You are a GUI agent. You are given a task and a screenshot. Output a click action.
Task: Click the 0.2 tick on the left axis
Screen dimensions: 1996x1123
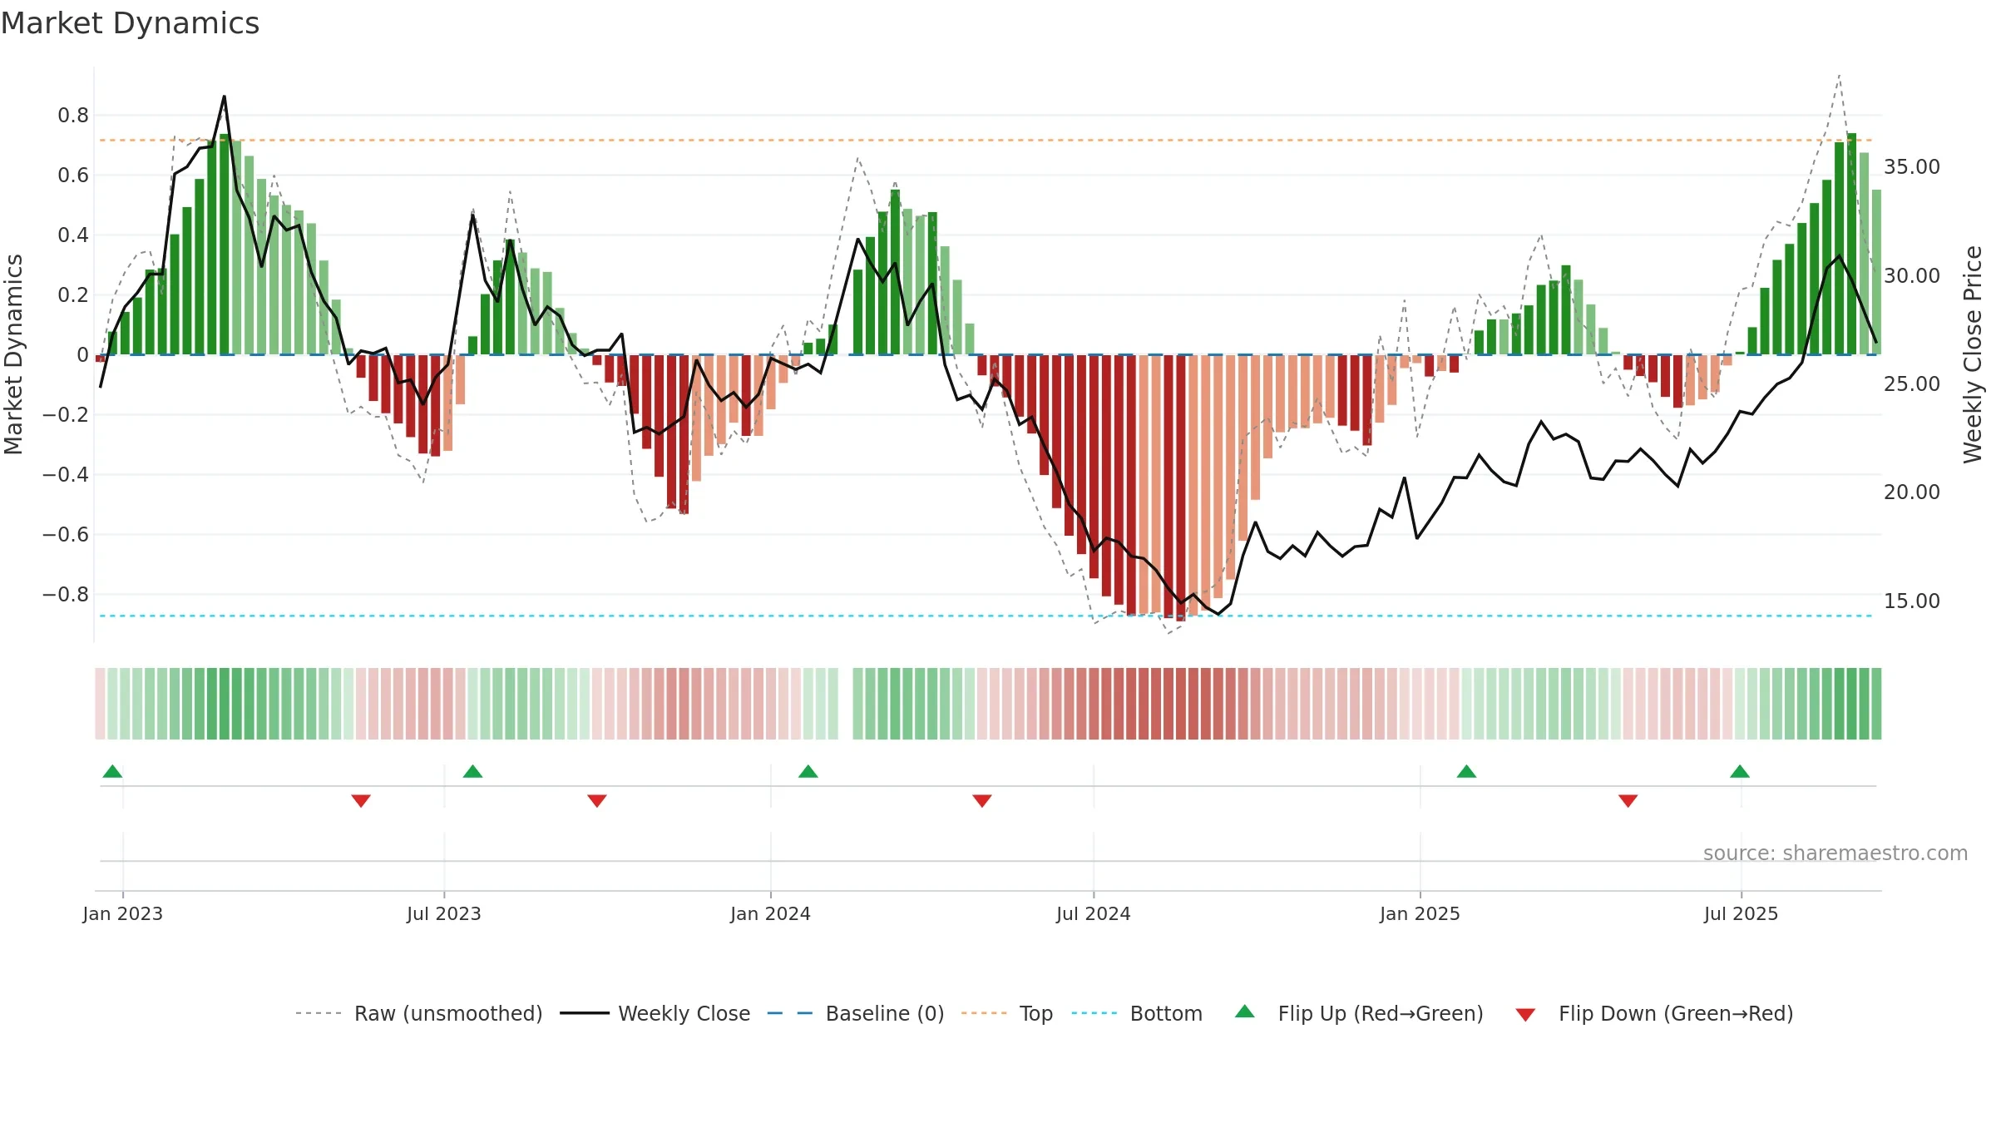tap(73, 295)
